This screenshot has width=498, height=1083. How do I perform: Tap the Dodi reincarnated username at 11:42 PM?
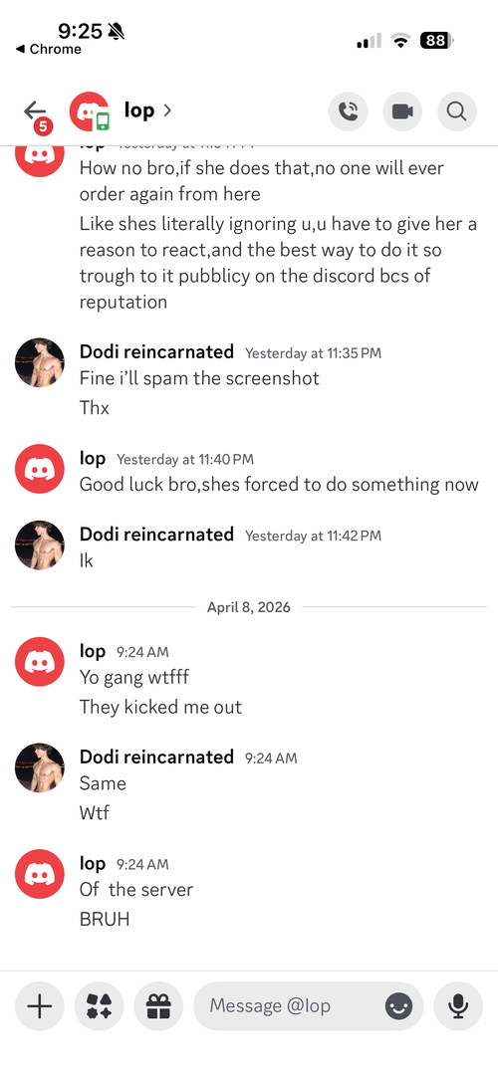pyautogui.click(x=156, y=534)
